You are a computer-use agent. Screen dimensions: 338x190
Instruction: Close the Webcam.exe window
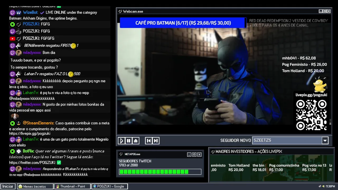coord(329,11)
